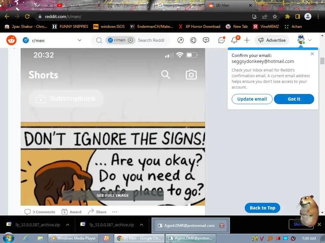Open the Chrome profile avatar
Screen dimensions: 325x243
coord(308,16)
